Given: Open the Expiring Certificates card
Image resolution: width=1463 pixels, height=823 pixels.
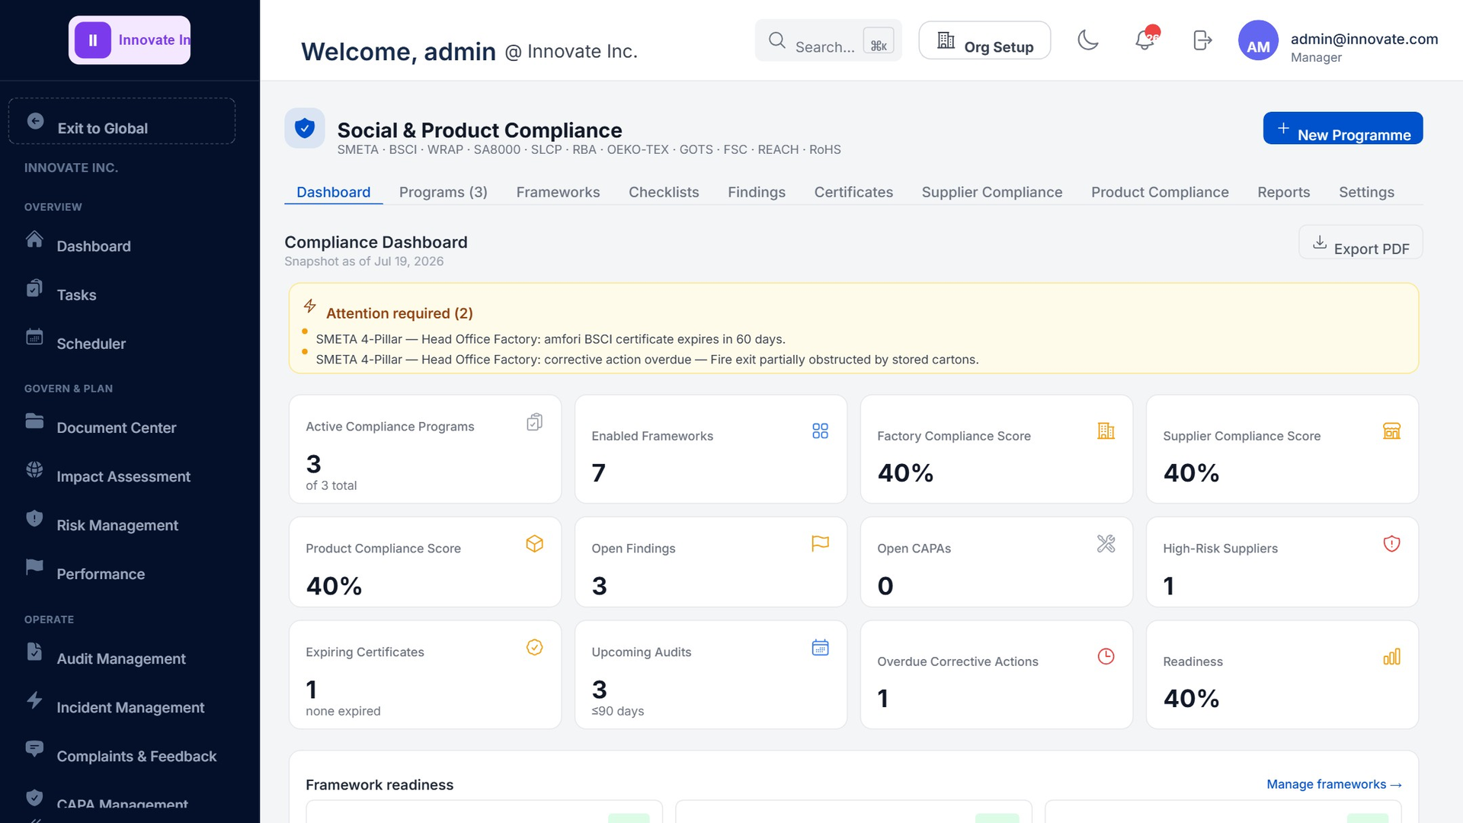Looking at the screenshot, I should pos(425,674).
